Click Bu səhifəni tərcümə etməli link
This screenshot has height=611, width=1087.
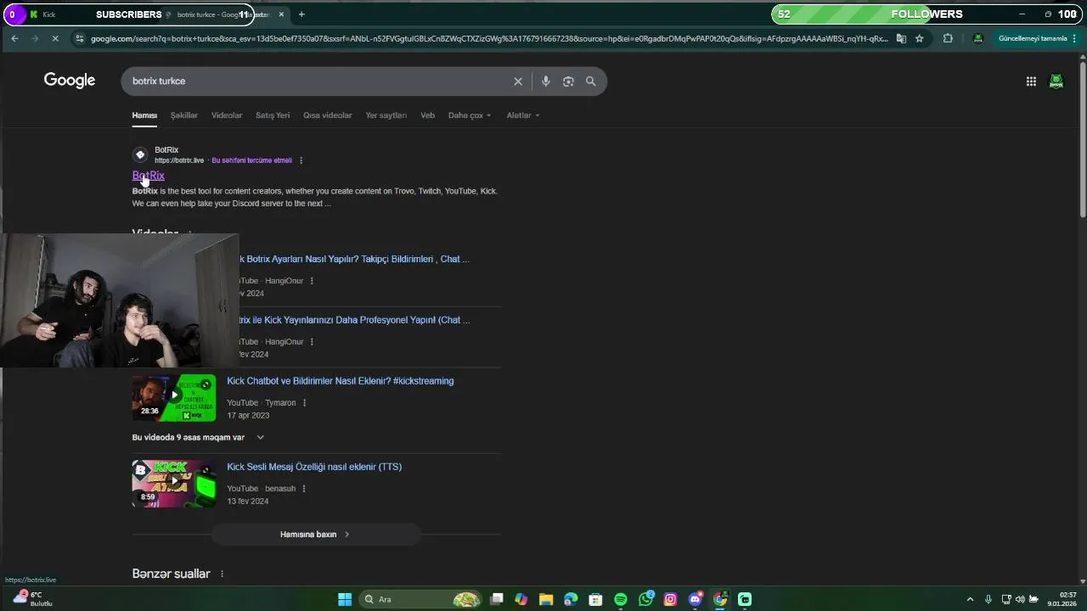(x=251, y=160)
